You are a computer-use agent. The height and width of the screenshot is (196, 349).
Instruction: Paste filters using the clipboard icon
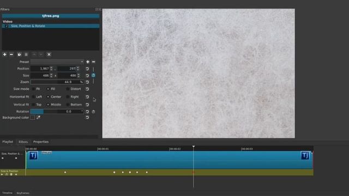click(26, 54)
